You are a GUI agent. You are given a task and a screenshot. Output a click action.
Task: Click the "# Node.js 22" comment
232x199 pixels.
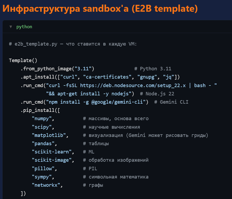point(157,94)
